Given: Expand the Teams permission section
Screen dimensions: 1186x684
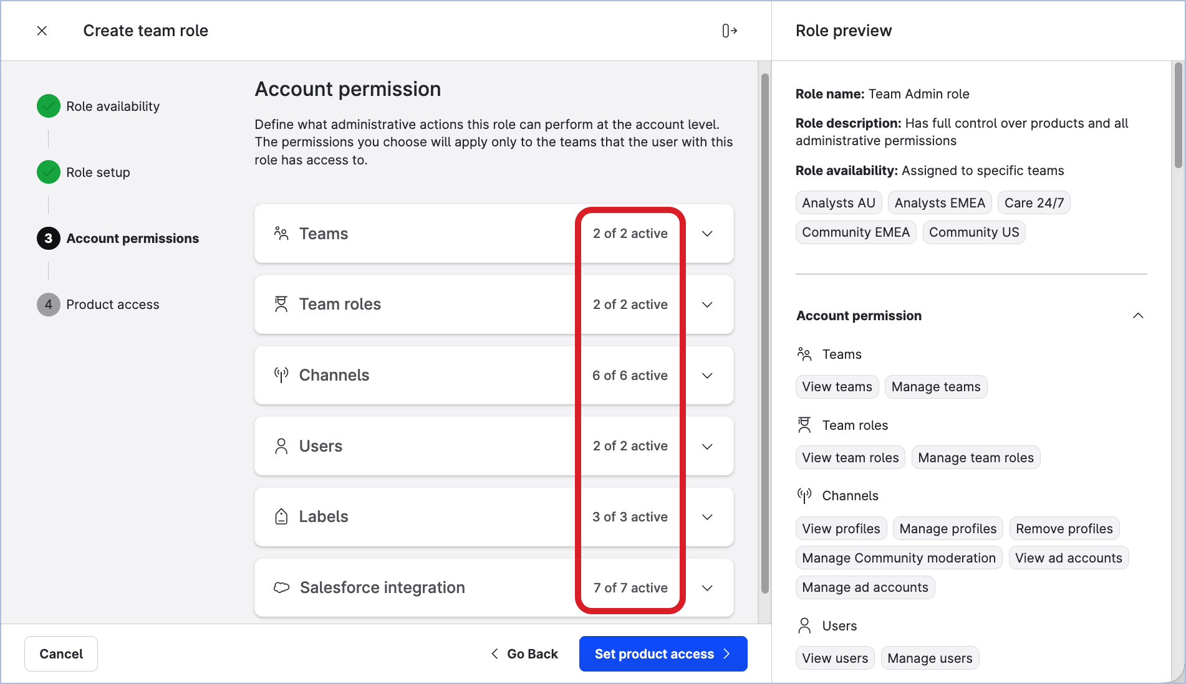Looking at the screenshot, I should pos(707,234).
